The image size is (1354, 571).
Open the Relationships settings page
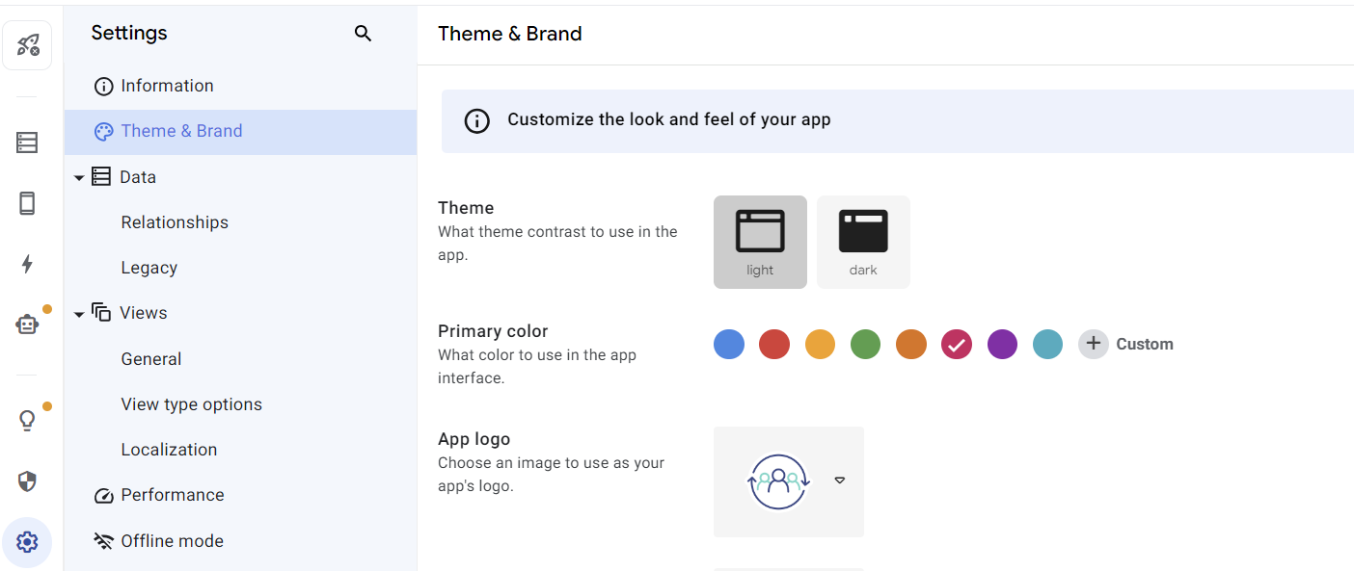175,222
